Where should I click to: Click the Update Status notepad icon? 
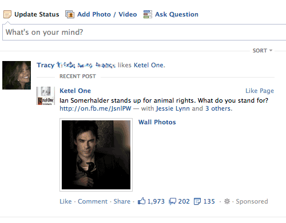click(x=7, y=14)
